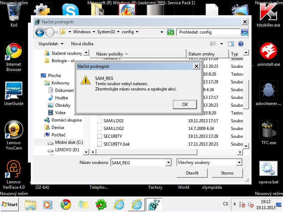This screenshot has width=283, height=212.
Task: Click the Prohledat: config search field
Action: (208, 32)
